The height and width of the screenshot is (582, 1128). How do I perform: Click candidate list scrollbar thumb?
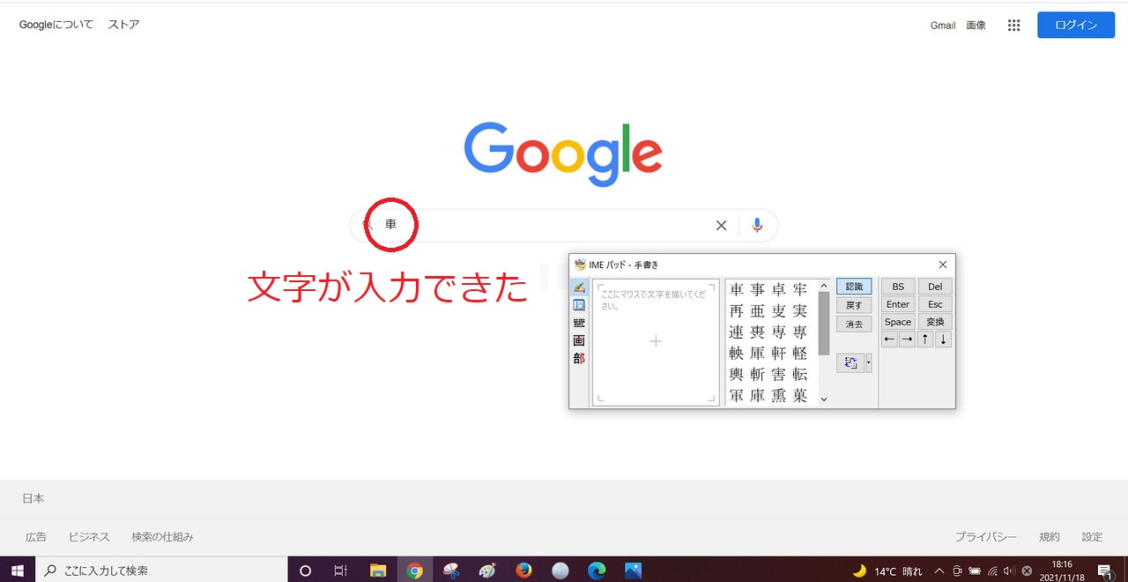pos(824,324)
